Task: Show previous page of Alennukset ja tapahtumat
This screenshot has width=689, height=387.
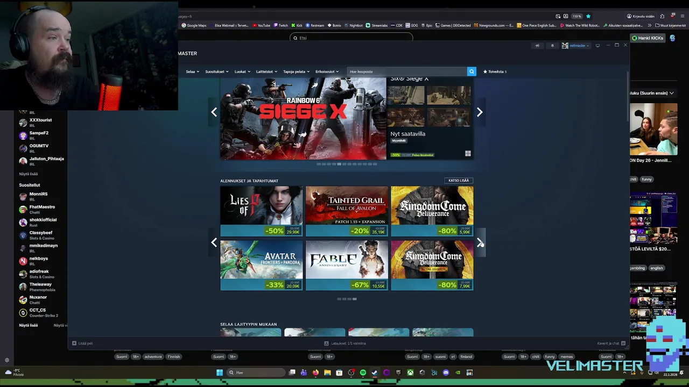Action: [214, 242]
